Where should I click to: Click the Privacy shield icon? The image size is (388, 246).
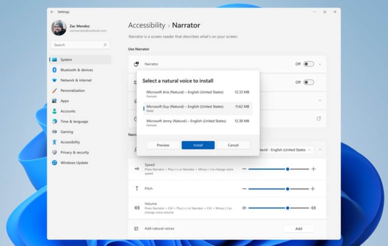coord(55,152)
